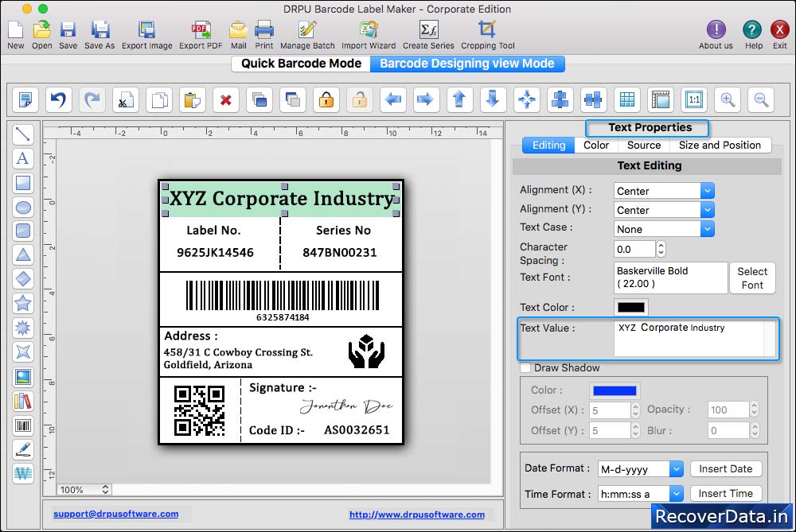
Task: Switch to the Editing tab
Action: coord(548,145)
